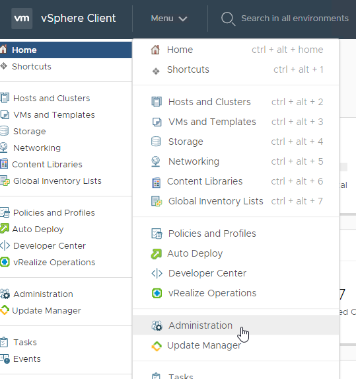Click Home icon in dropdown menu

[x=155, y=50]
